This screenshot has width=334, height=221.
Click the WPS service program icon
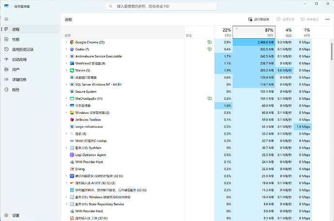[72, 190]
